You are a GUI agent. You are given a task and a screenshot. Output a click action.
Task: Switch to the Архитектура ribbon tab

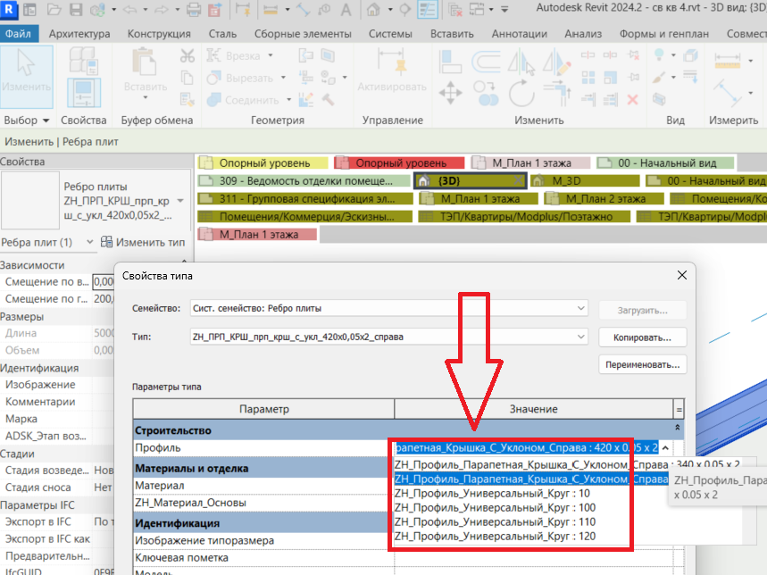point(79,34)
